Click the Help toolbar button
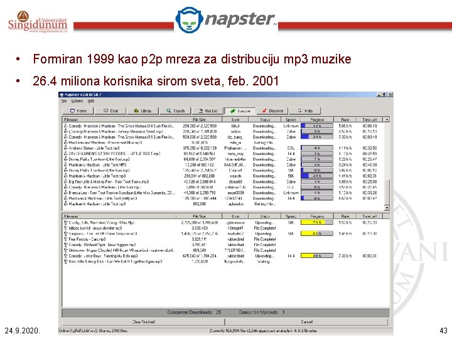Image resolution: width=452 pixels, height=339 pixels. 305,110
